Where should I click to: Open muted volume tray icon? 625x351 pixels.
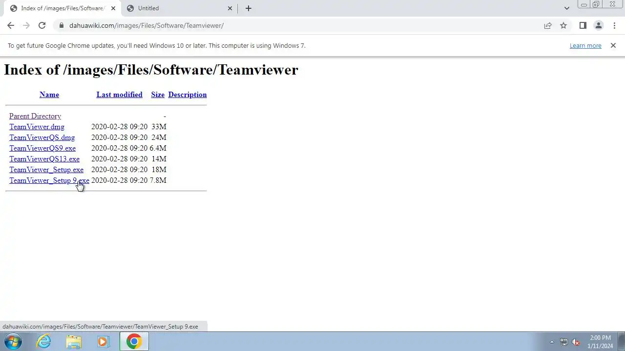click(x=576, y=342)
